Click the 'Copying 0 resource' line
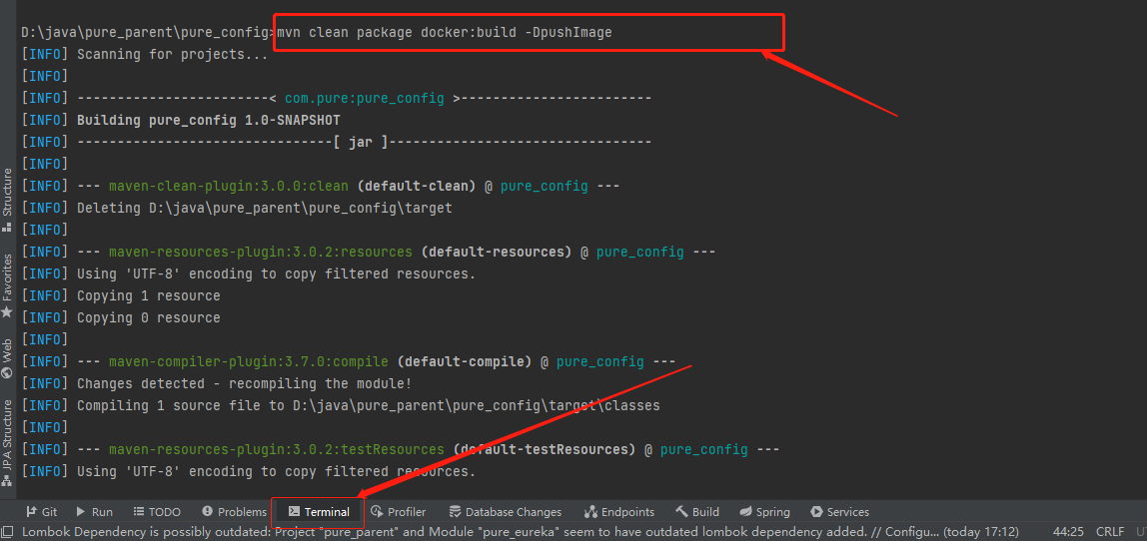 [x=149, y=317]
